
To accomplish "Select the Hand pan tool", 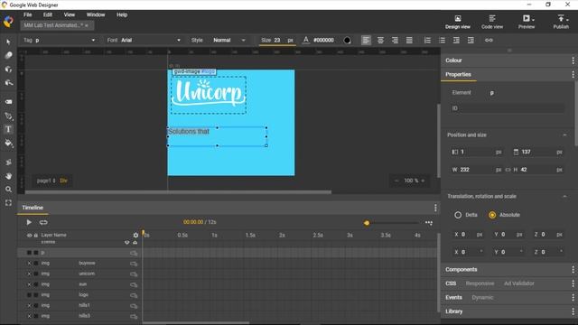I will [x=8, y=176].
